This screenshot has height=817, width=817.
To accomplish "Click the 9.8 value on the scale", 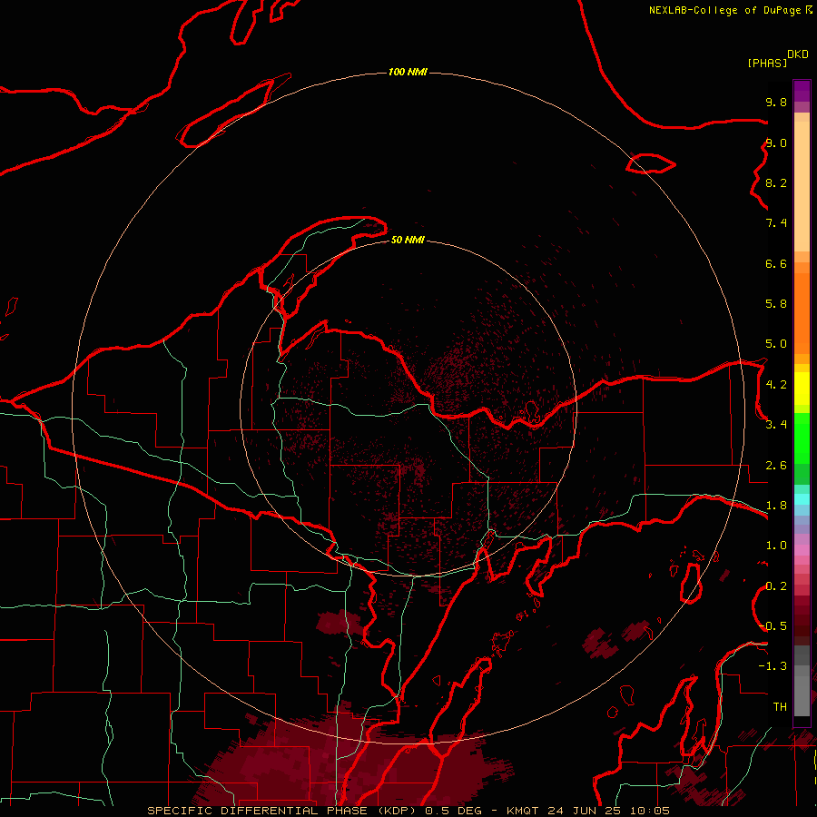I will (x=776, y=102).
